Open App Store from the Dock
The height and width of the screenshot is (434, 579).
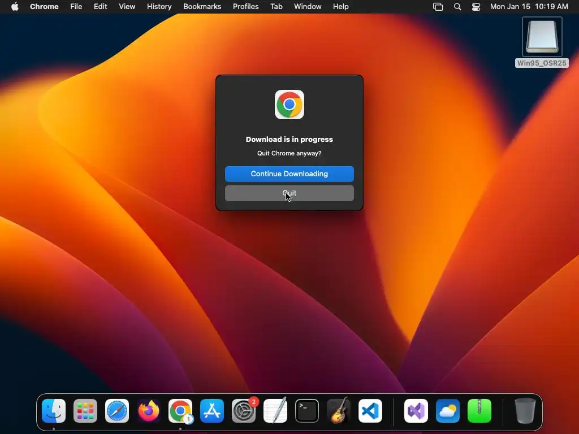(212, 411)
